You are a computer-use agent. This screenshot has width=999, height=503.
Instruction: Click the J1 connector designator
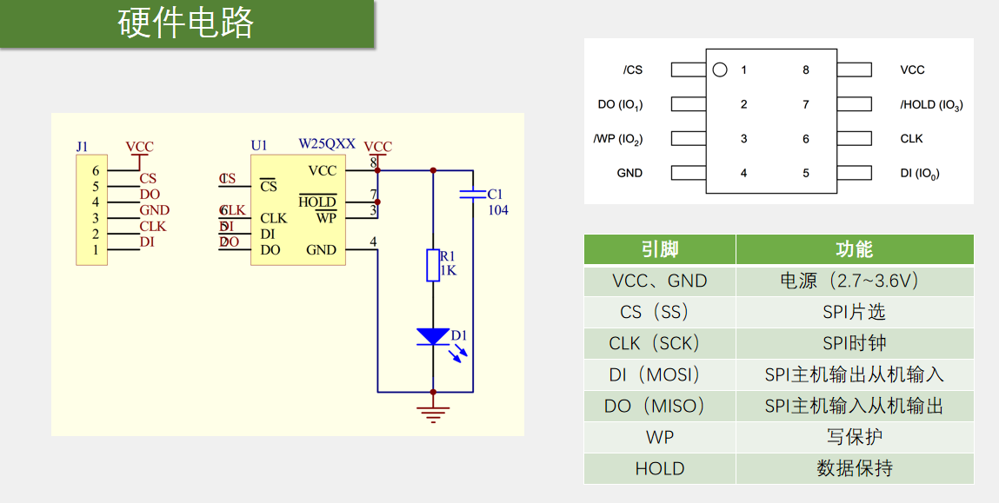point(83,147)
